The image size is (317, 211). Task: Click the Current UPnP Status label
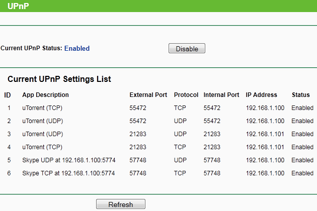coord(31,49)
